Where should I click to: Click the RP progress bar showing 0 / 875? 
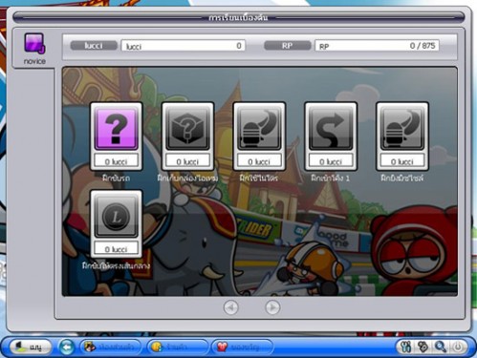377,46
